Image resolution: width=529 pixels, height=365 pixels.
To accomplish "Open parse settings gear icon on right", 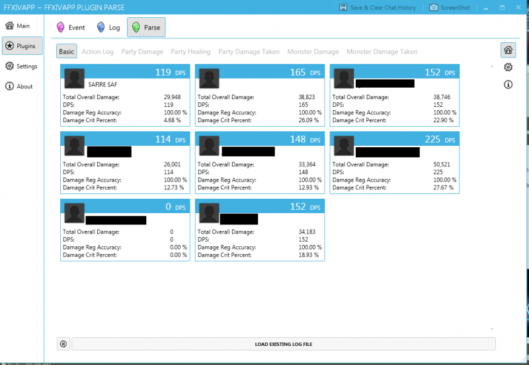I will click(508, 67).
